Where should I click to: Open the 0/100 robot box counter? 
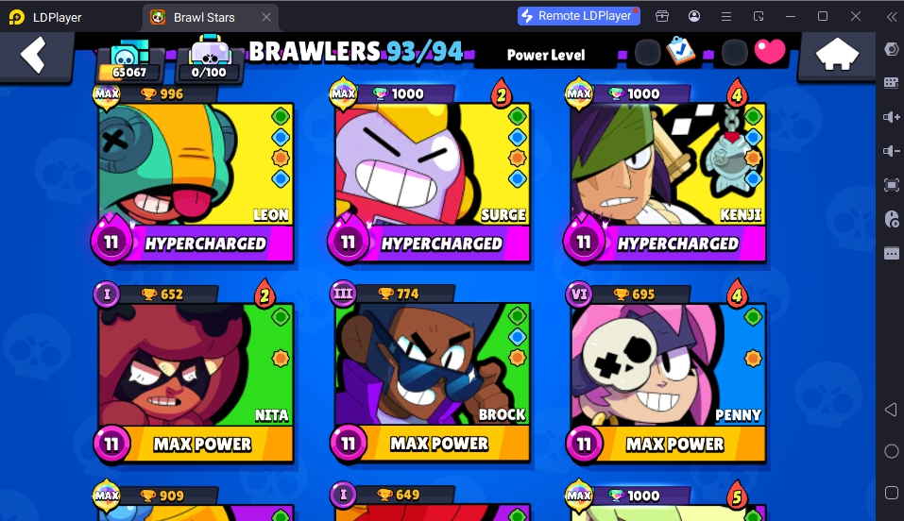(x=210, y=59)
